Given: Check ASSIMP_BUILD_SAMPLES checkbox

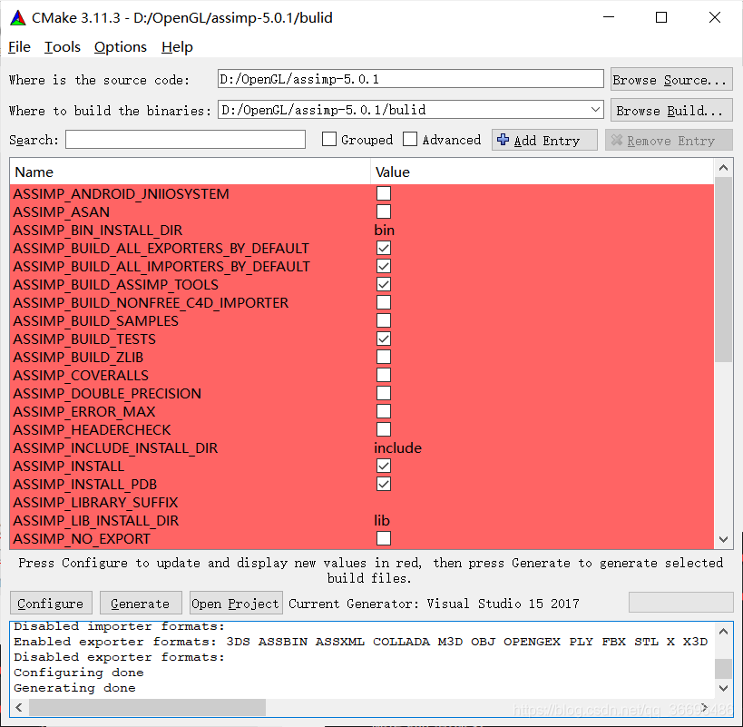Looking at the screenshot, I should (384, 320).
